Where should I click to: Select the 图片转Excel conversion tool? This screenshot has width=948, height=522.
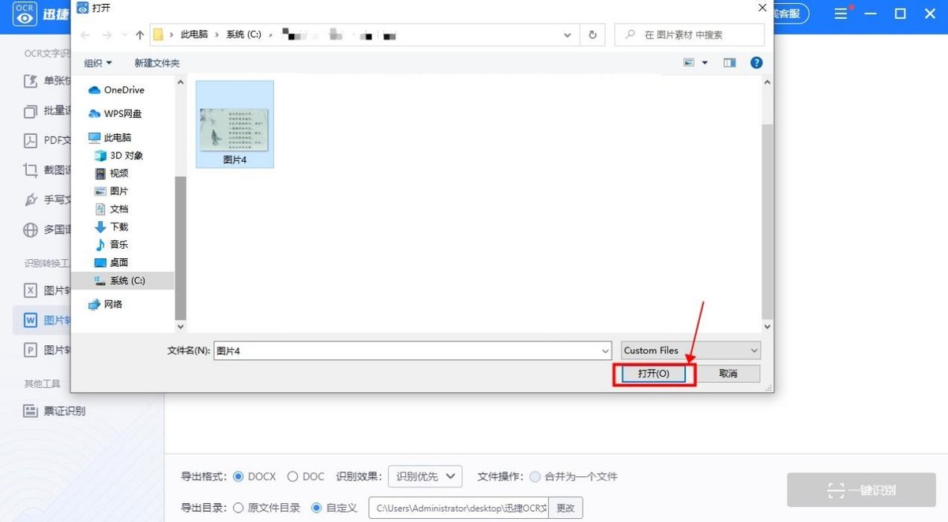pos(43,290)
